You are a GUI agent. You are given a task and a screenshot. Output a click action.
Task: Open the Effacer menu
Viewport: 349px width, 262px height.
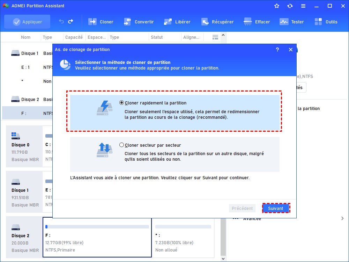(x=257, y=22)
